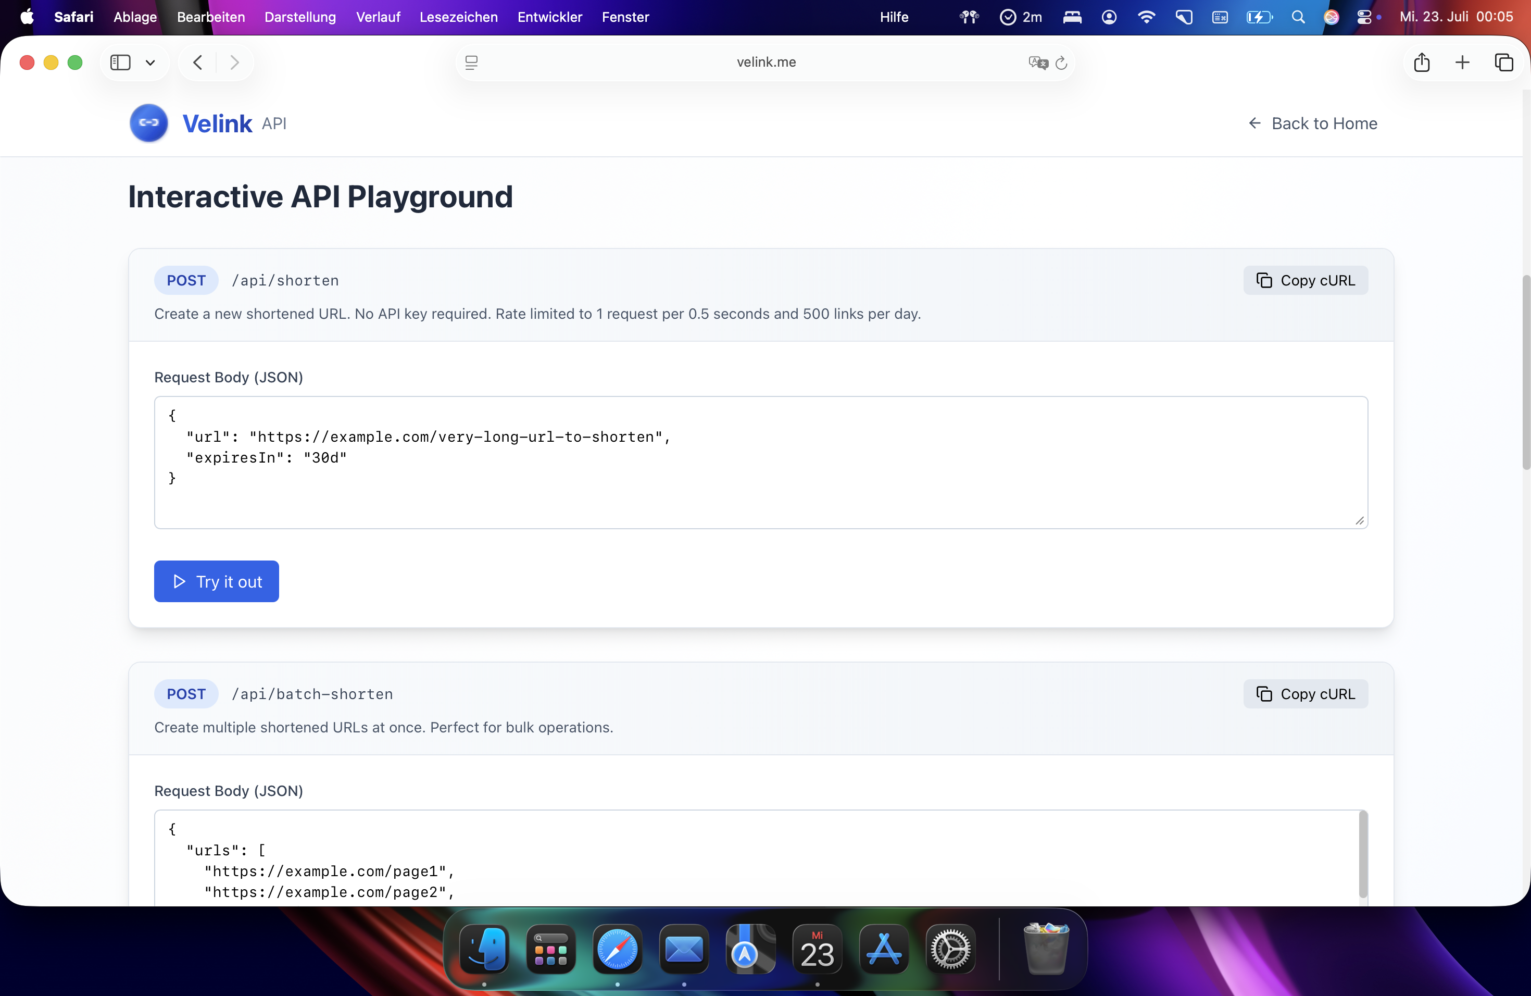This screenshot has height=996, width=1531.
Task: Go back with the back arrow
Action: click(x=197, y=63)
